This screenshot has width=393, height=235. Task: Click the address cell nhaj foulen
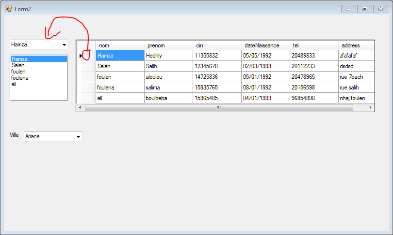(x=357, y=98)
